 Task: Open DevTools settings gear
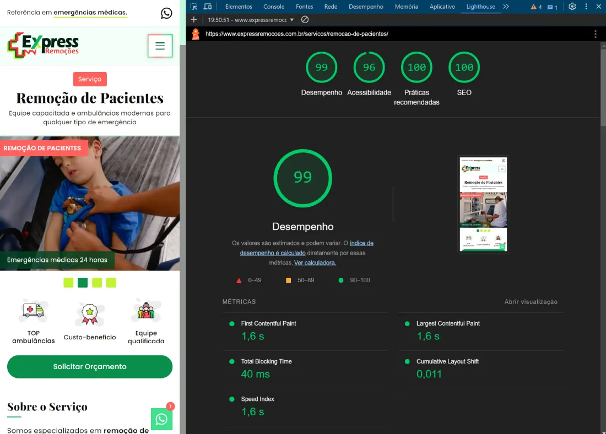click(572, 7)
